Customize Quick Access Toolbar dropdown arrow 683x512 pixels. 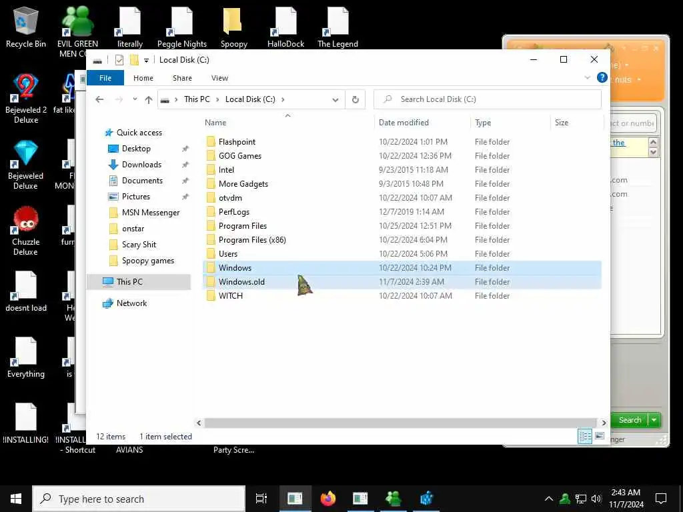(x=146, y=60)
